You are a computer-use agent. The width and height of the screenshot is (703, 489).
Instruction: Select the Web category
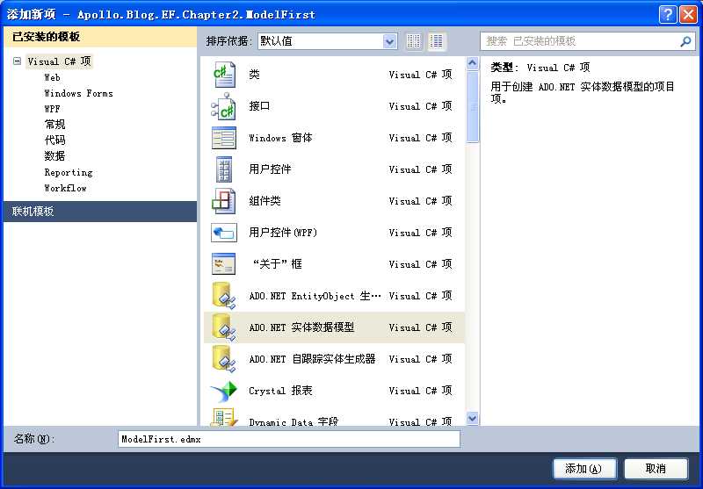tap(53, 77)
